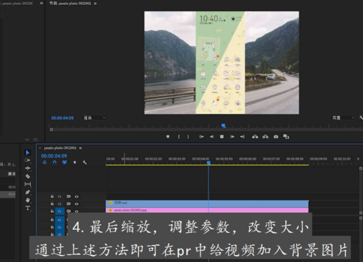
Task: Select the pink pexels-photo jpeg clip
Action: click(207, 210)
